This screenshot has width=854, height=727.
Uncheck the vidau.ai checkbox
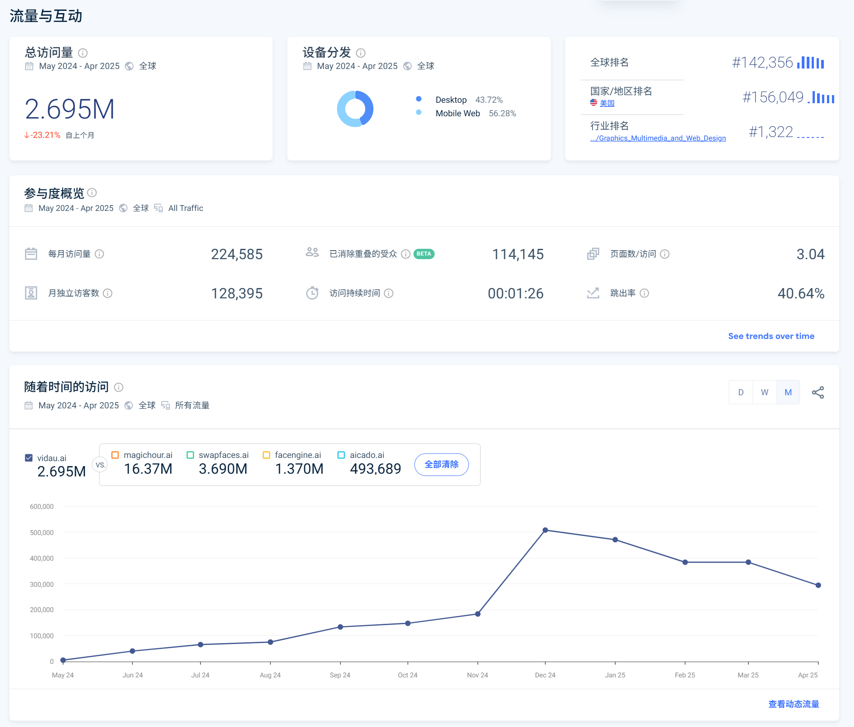29,458
